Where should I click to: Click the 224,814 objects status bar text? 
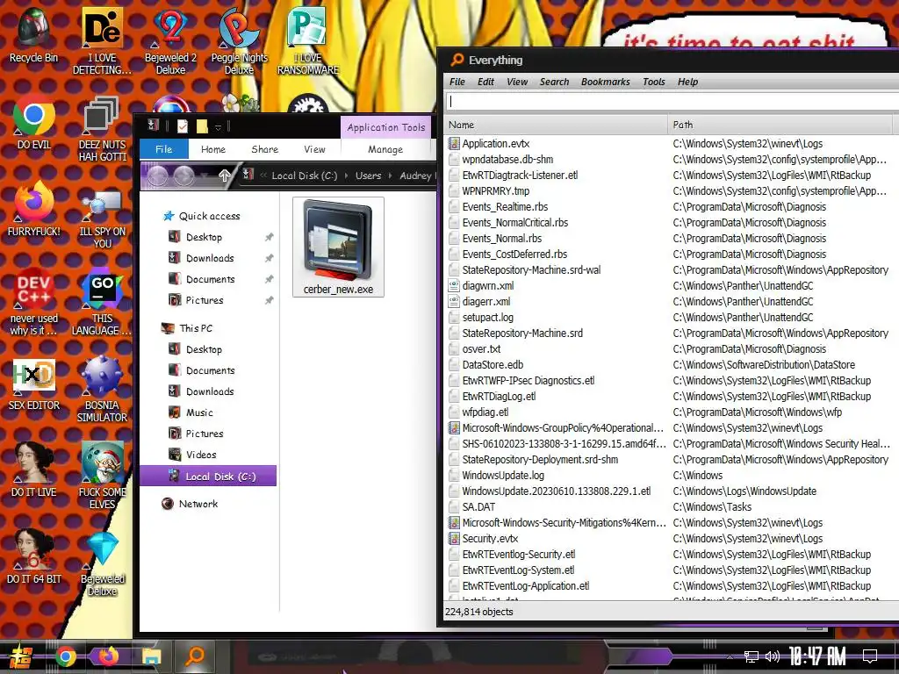(478, 612)
